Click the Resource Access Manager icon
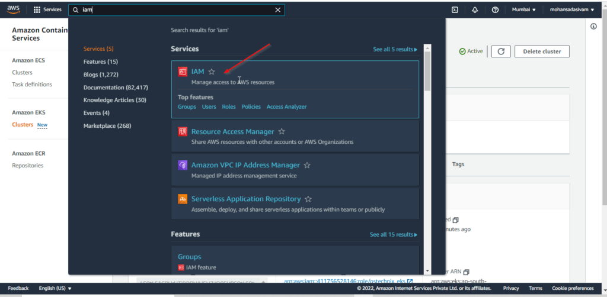The width and height of the screenshot is (607, 297). coord(183,132)
